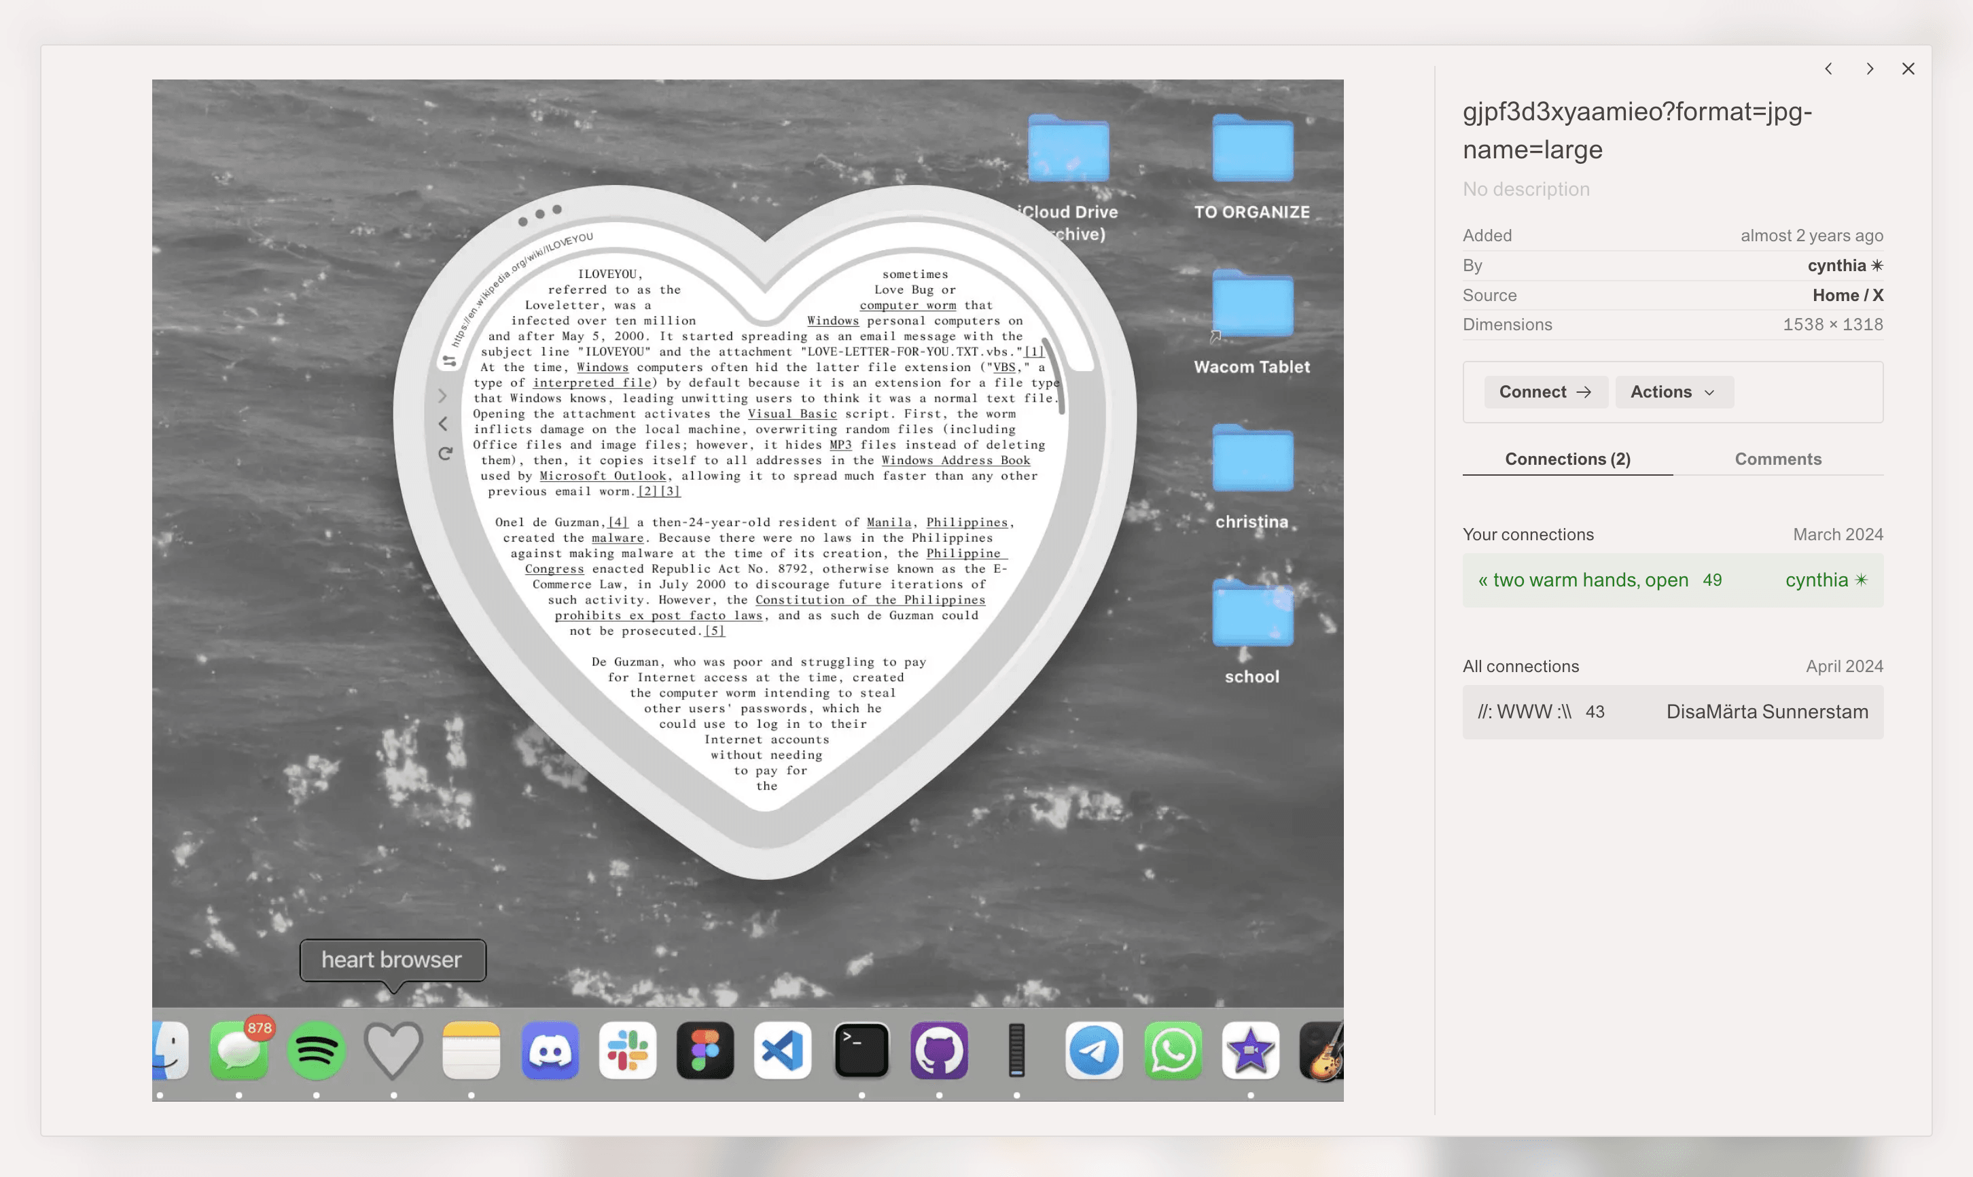Image resolution: width=1973 pixels, height=1177 pixels.
Task: Click the Connect button
Action: pos(1544,392)
